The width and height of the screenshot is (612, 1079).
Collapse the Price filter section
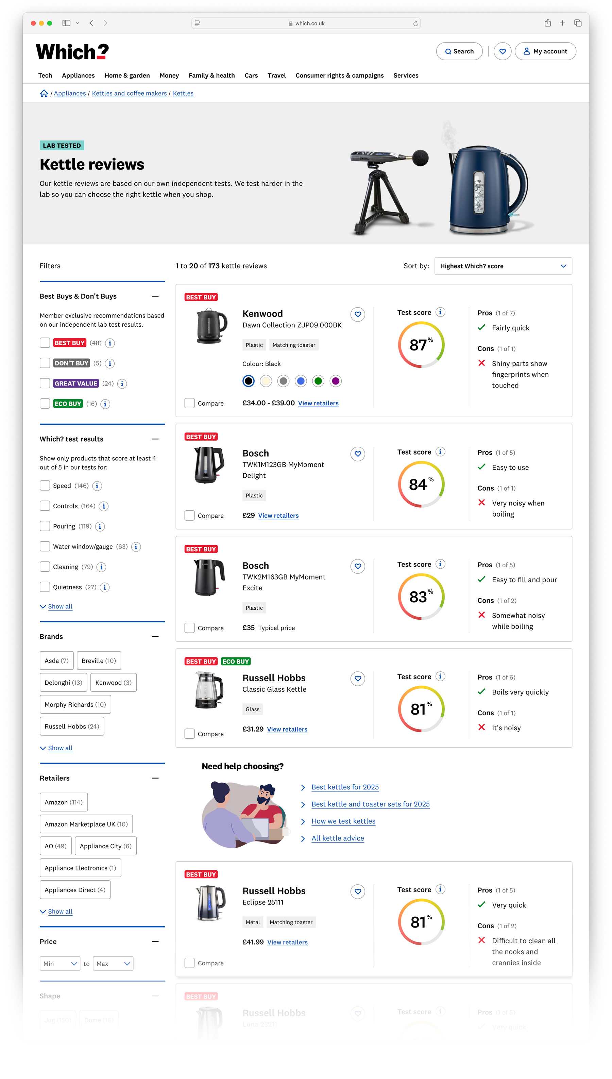pos(155,942)
